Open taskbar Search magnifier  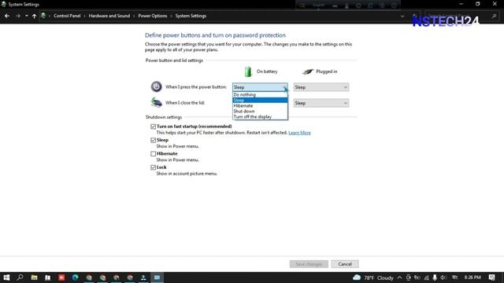[20, 277]
